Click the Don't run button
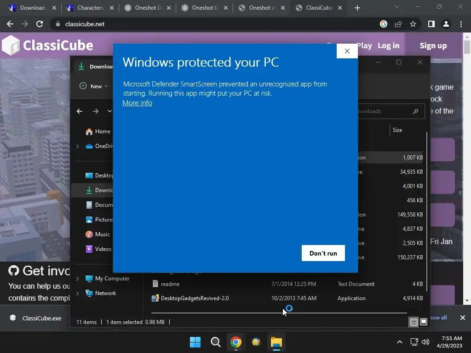Viewport: 471px width, 353px height. point(323,253)
